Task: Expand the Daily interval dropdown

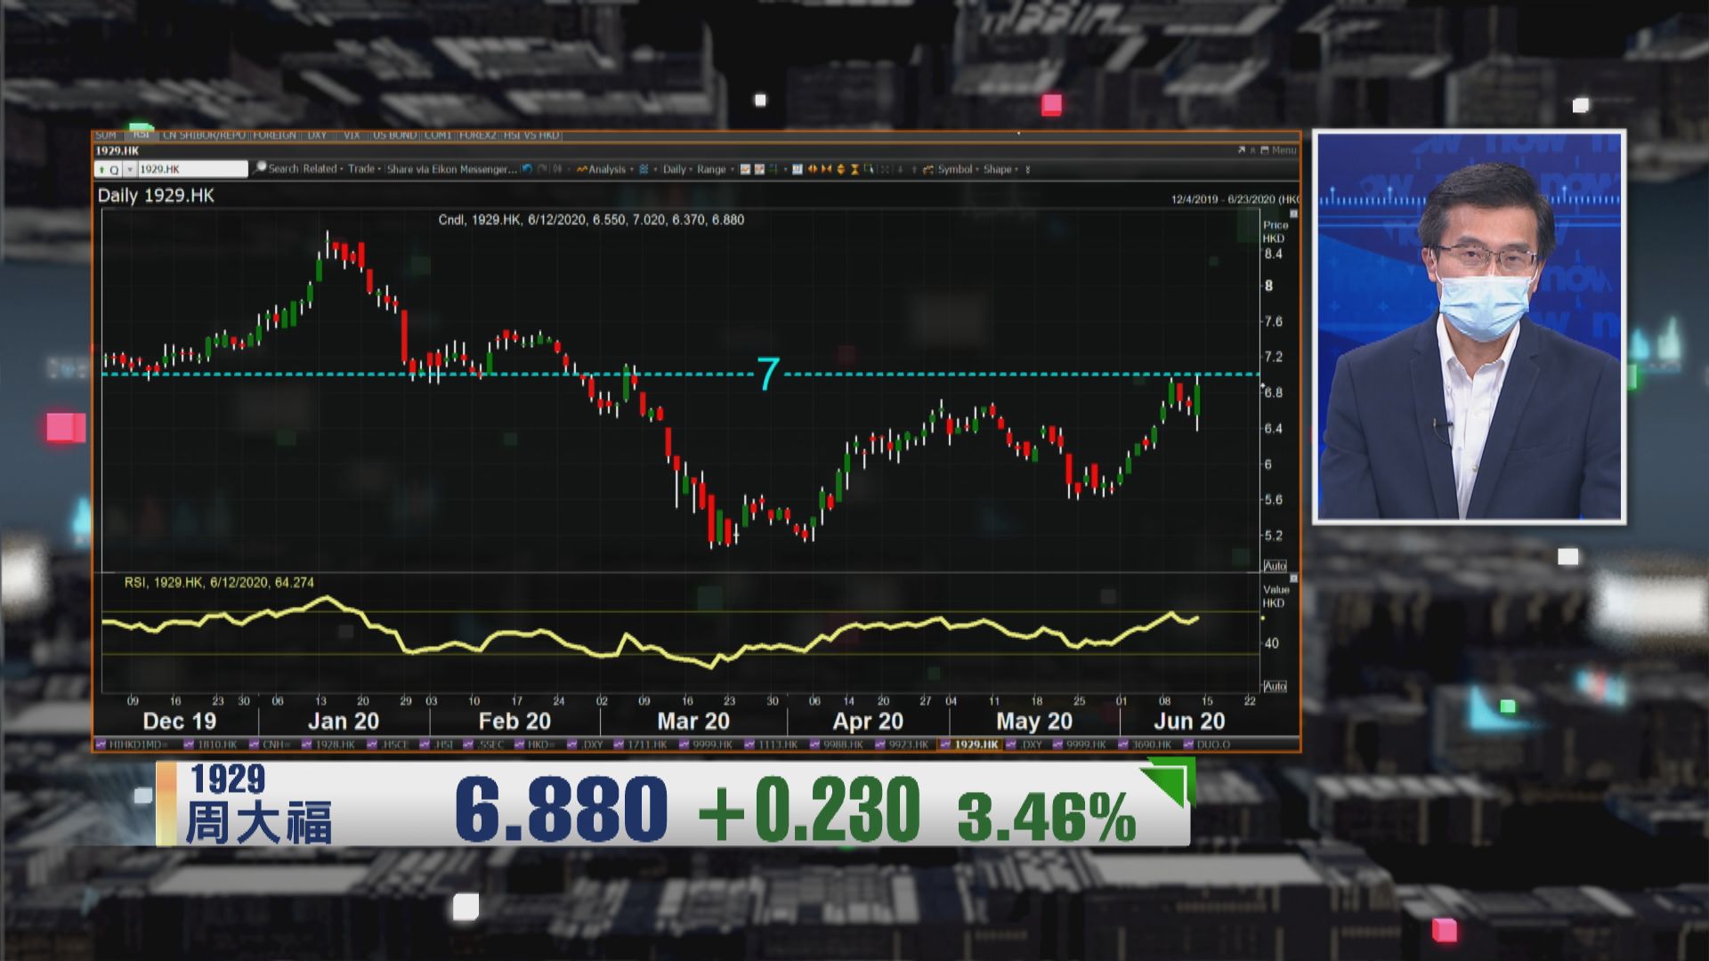Action: click(x=676, y=169)
